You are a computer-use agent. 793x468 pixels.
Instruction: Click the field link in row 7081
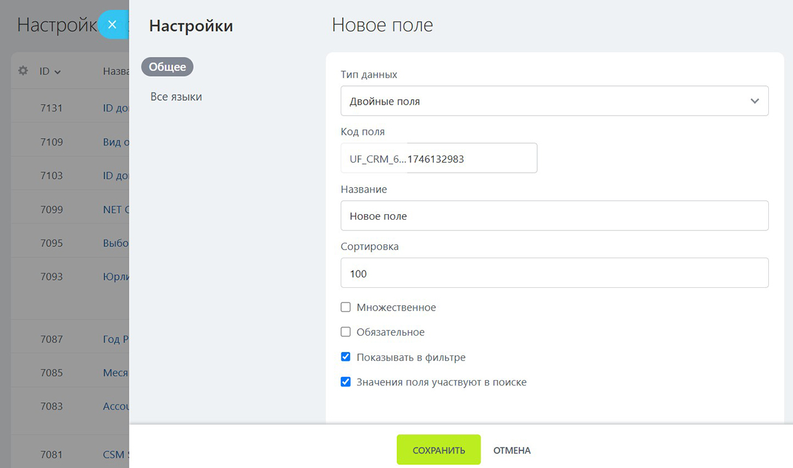[x=115, y=455]
